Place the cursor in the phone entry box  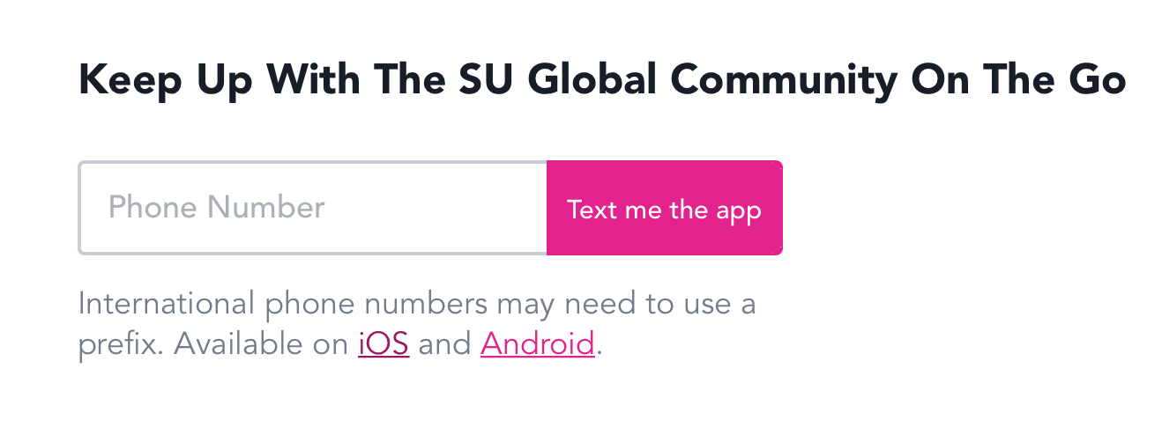click(313, 208)
